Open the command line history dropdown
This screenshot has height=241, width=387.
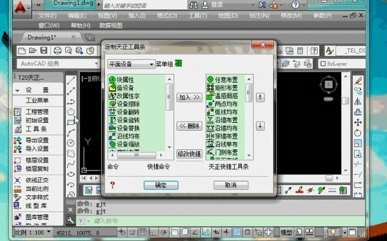click(x=84, y=221)
